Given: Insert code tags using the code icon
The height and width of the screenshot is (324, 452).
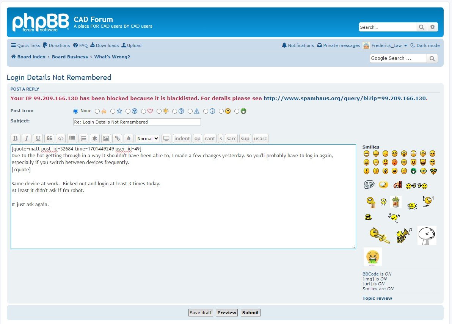Looking at the screenshot, I should pos(60,138).
